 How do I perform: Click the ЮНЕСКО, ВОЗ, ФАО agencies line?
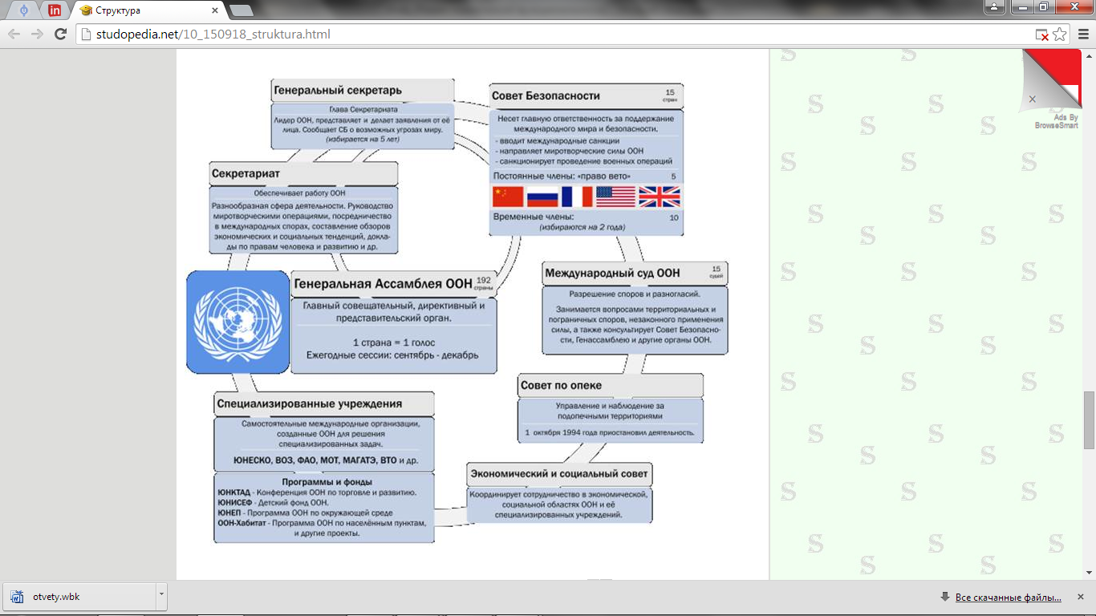(325, 462)
